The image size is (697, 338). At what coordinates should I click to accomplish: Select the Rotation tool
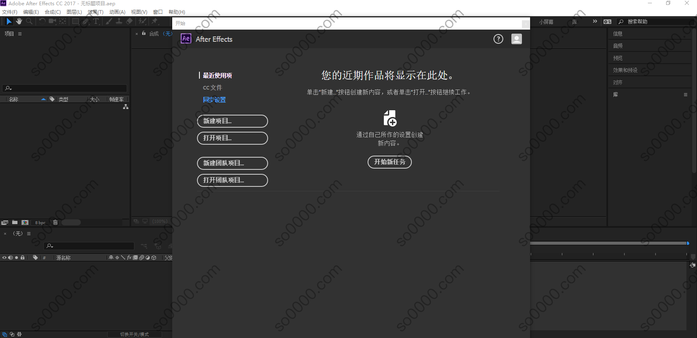click(x=42, y=21)
